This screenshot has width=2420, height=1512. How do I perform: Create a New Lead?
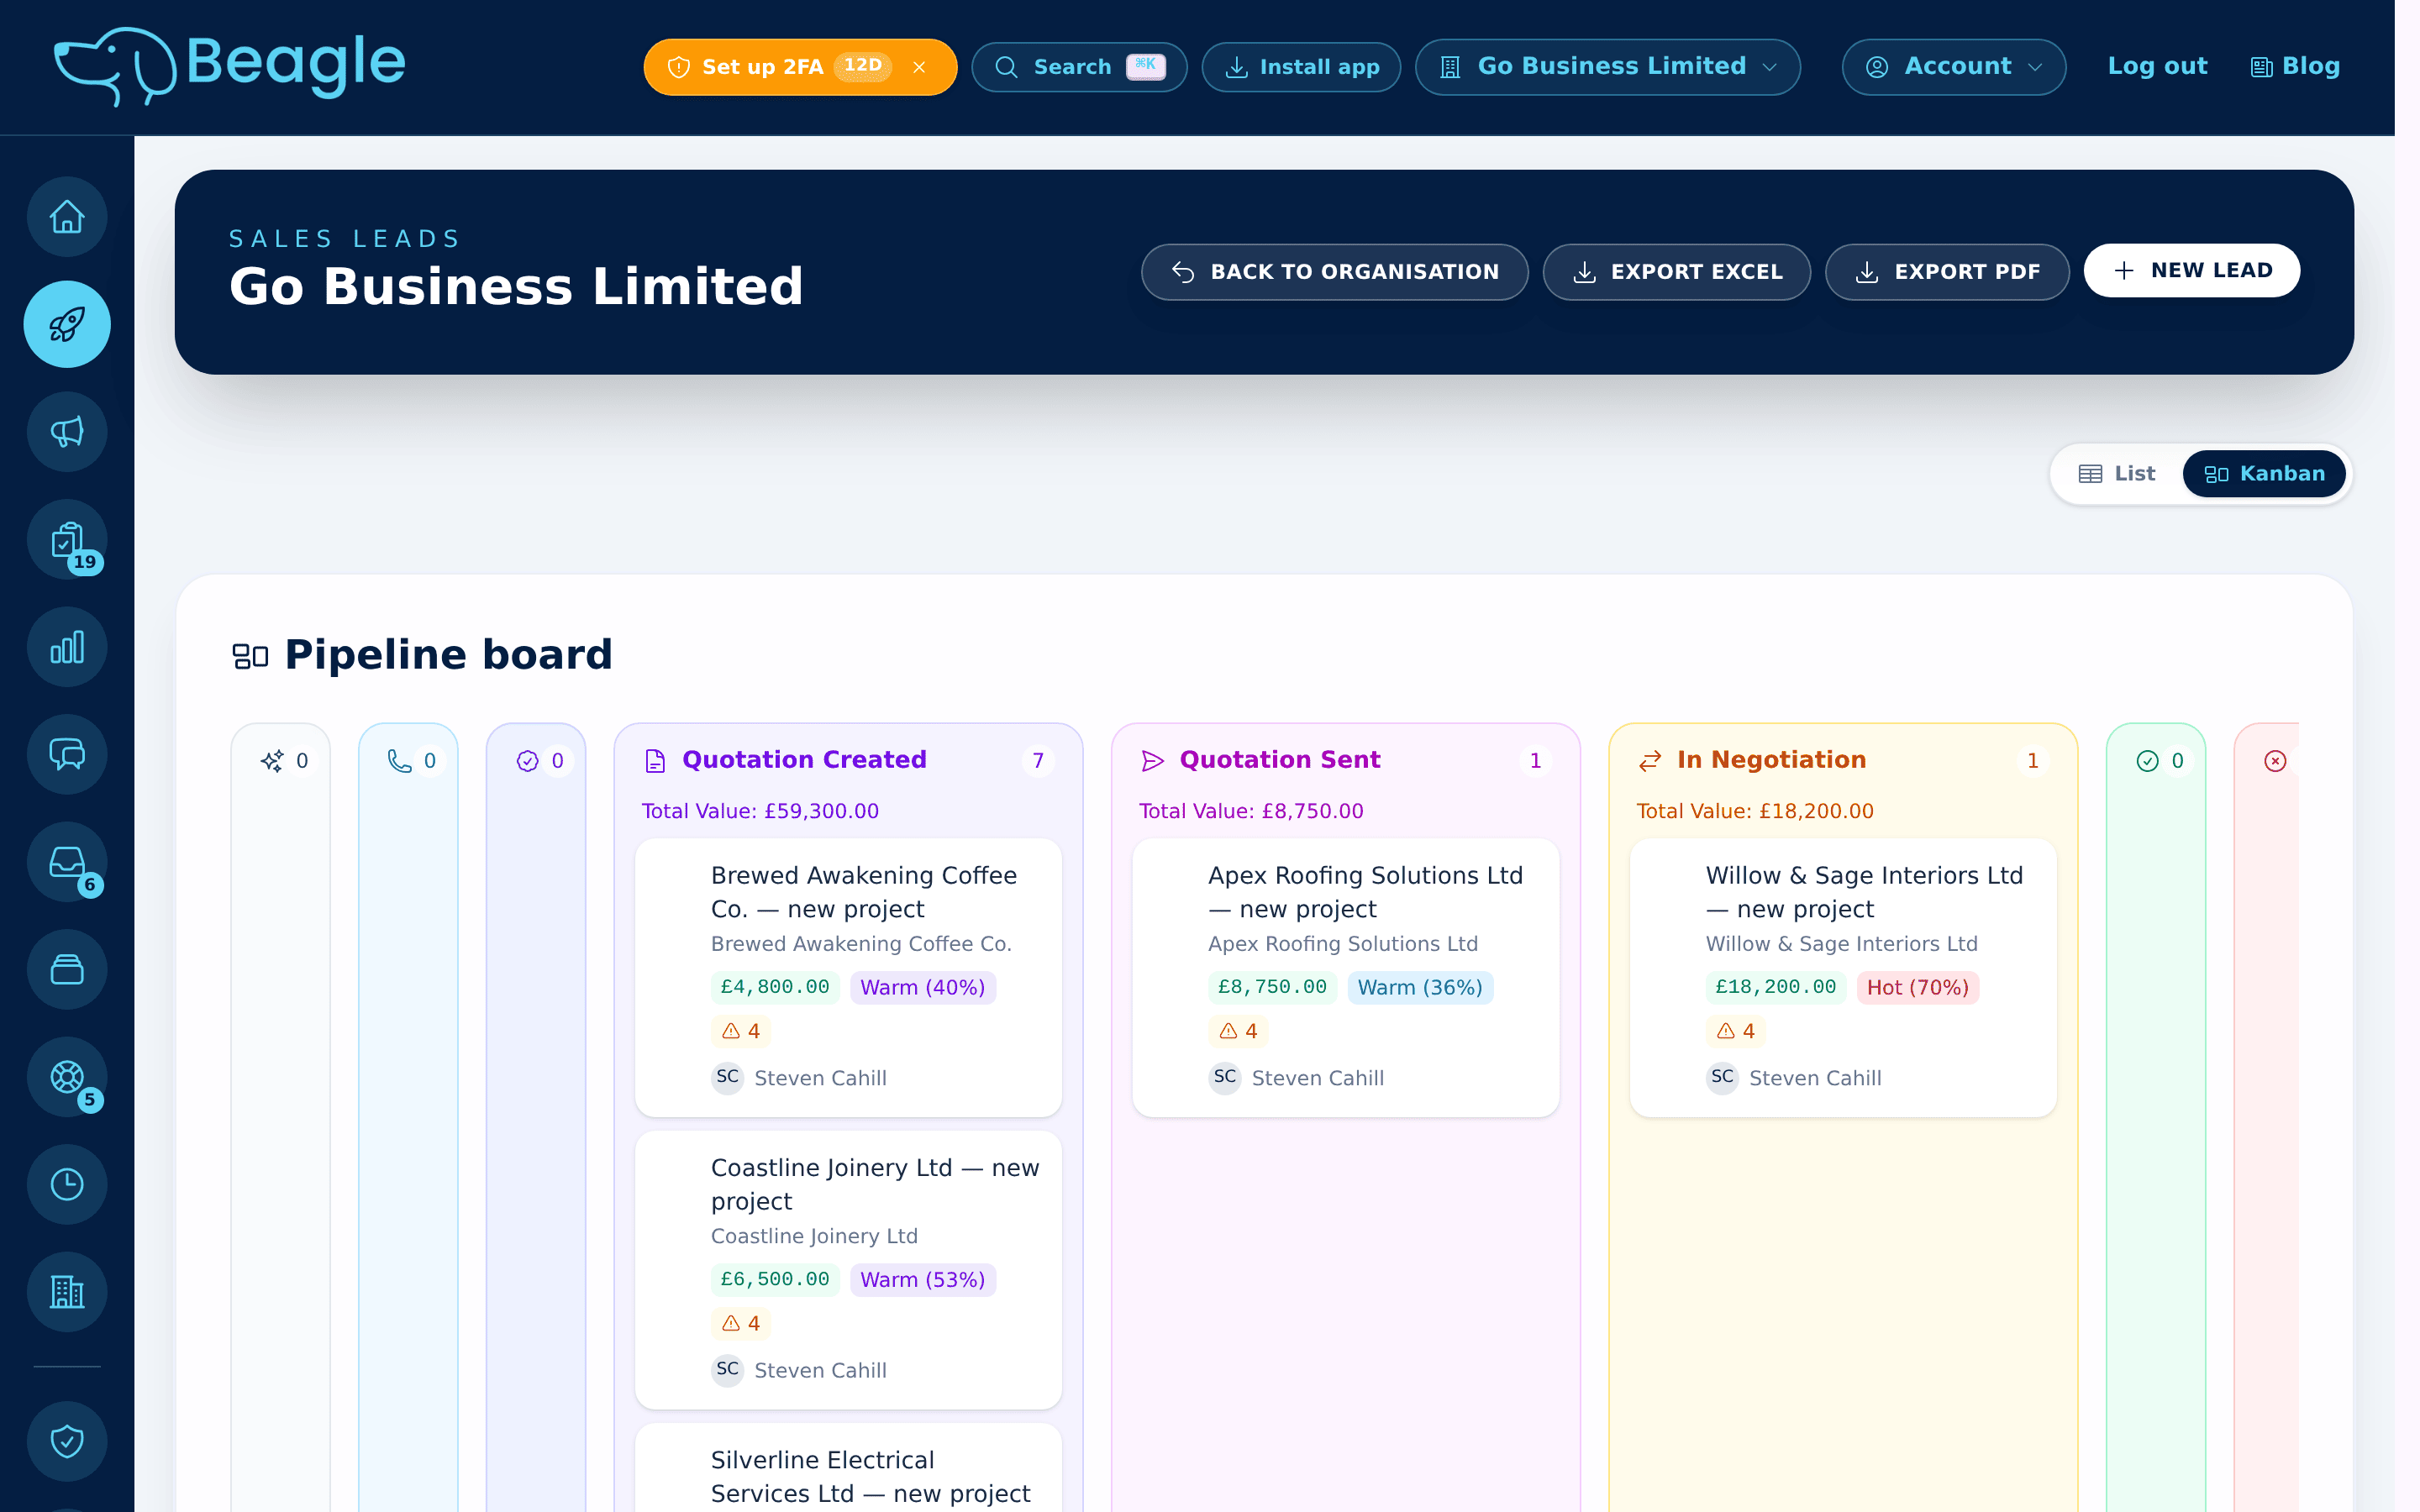tap(2192, 270)
